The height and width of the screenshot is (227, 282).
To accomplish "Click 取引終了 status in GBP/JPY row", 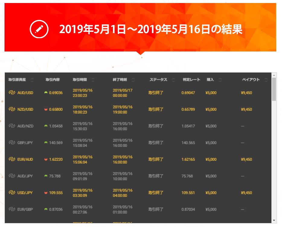I will [x=156, y=143].
